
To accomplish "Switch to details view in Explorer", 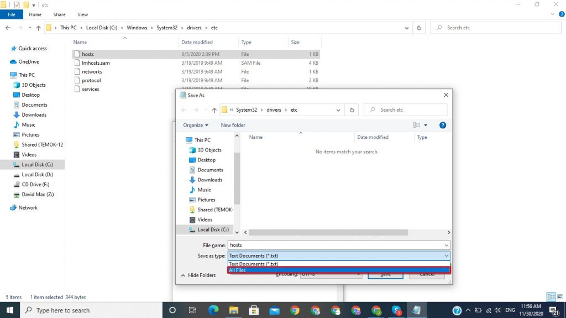I will (x=550, y=297).
